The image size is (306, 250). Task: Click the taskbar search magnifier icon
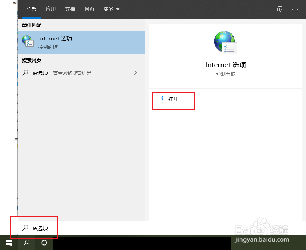pos(27,243)
